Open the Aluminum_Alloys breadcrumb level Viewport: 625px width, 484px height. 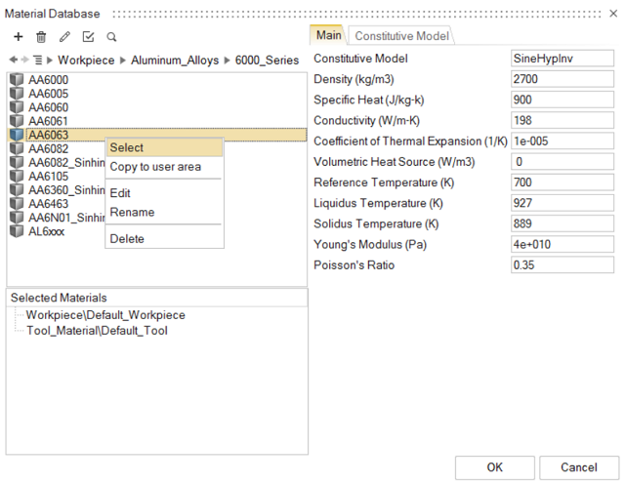(173, 60)
